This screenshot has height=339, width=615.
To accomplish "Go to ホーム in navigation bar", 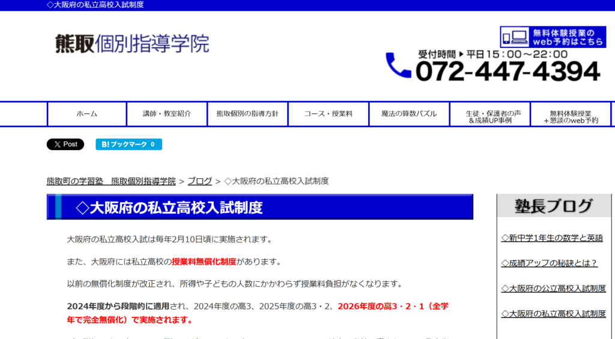I will click(86, 114).
